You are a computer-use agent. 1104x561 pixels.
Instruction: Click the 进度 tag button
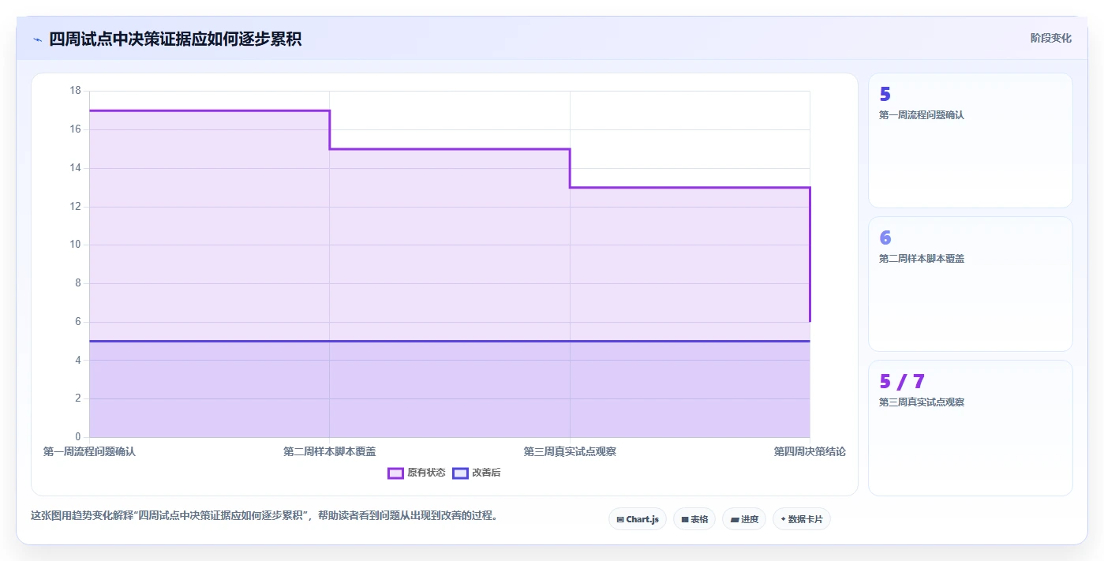(744, 519)
